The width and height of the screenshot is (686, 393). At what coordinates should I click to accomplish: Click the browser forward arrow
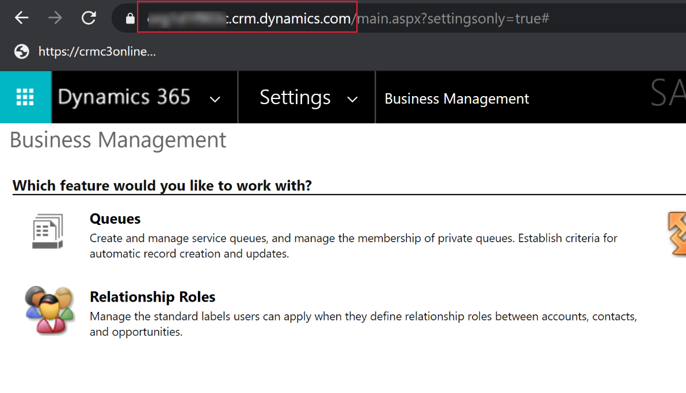pos(55,18)
